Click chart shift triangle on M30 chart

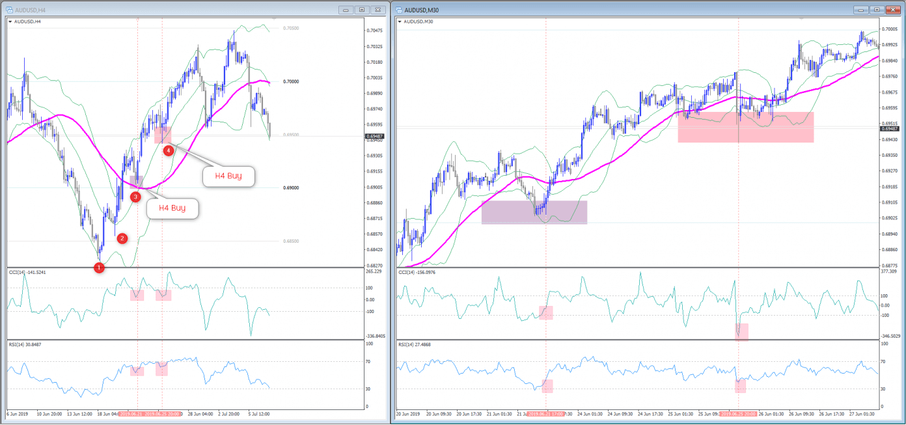pos(802,20)
